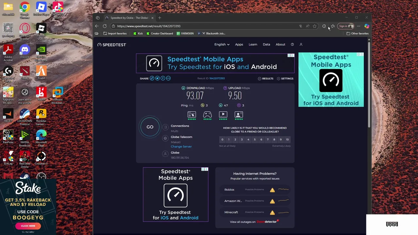Add page to favorites star icon
Screen dimensions: 418x235
(x=314, y=26)
